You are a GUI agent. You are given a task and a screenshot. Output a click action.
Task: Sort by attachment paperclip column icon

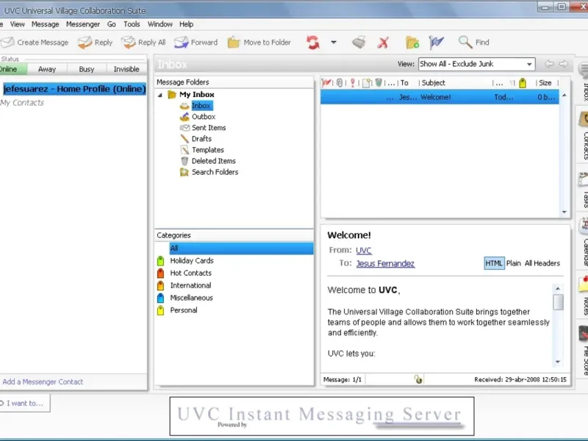(340, 83)
